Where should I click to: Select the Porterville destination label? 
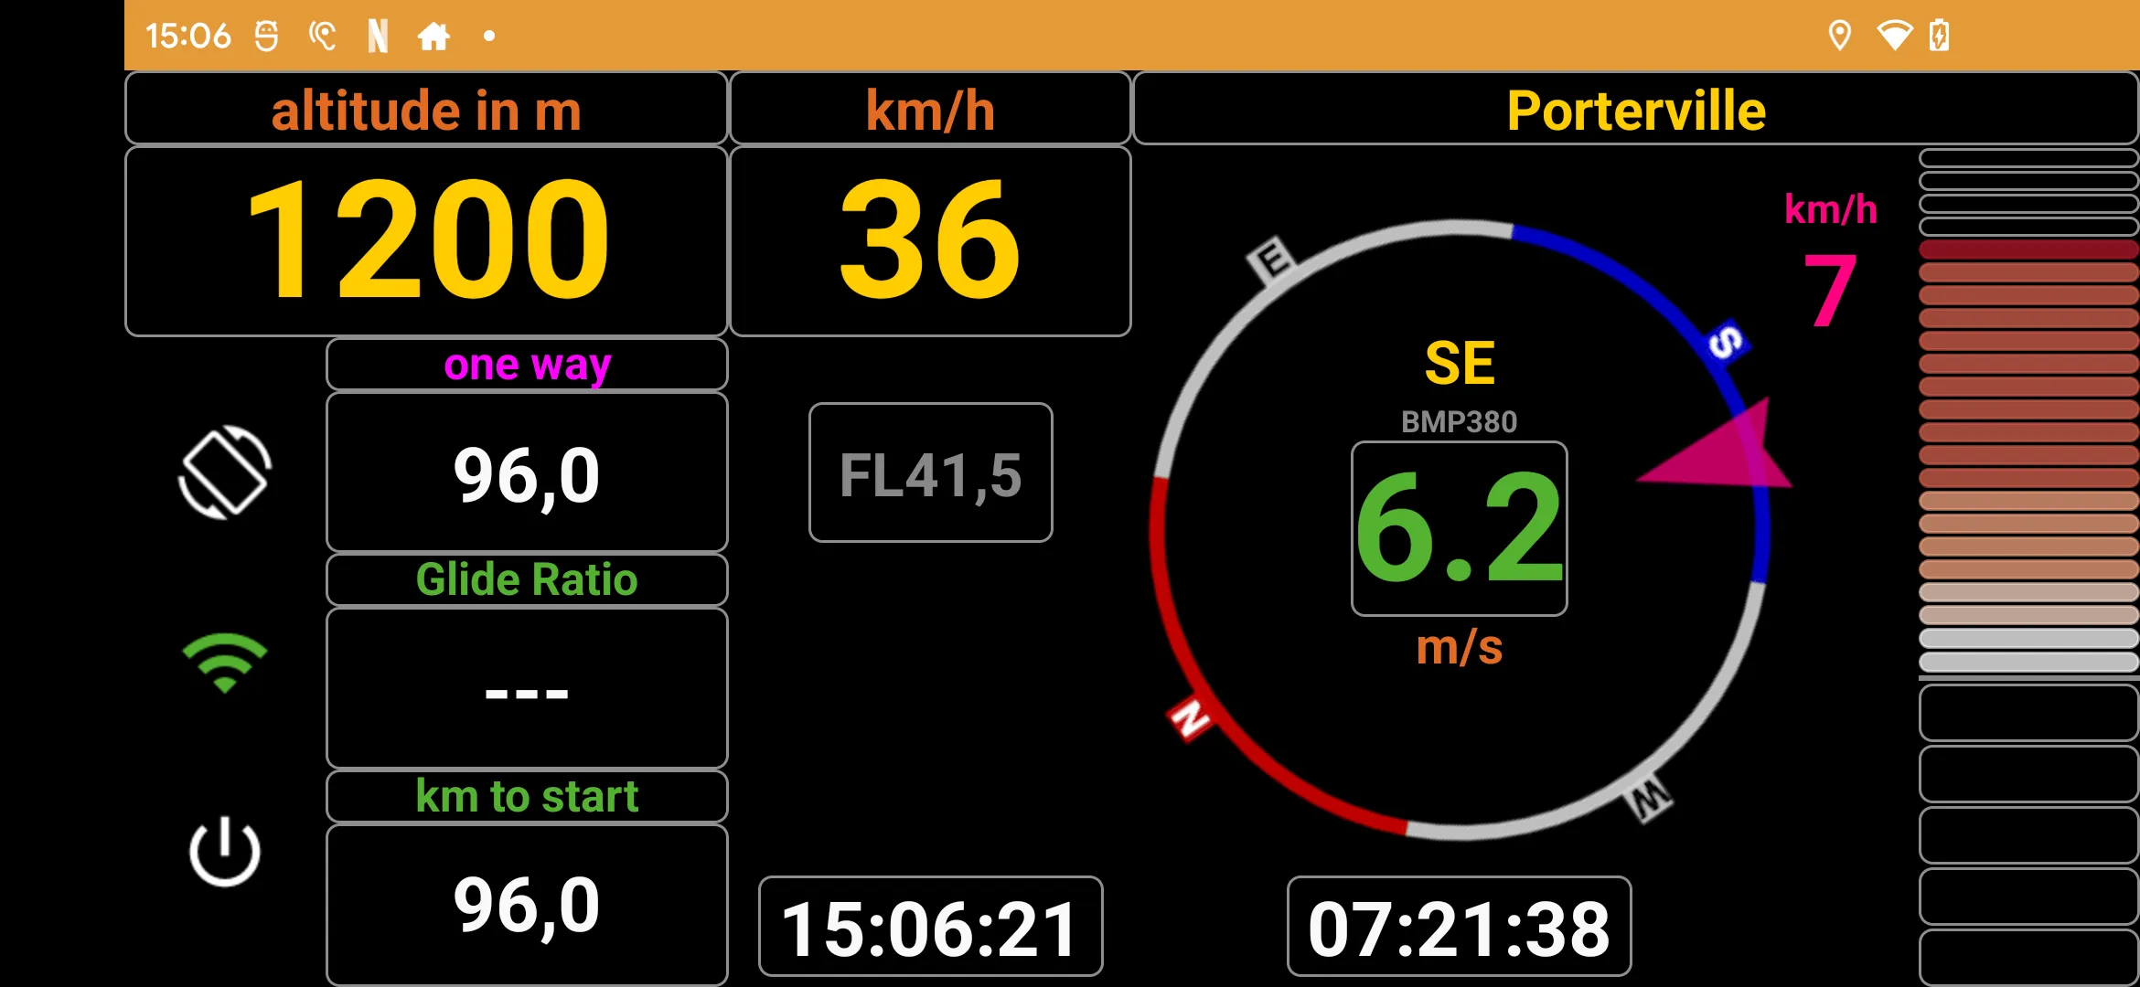(x=1635, y=109)
